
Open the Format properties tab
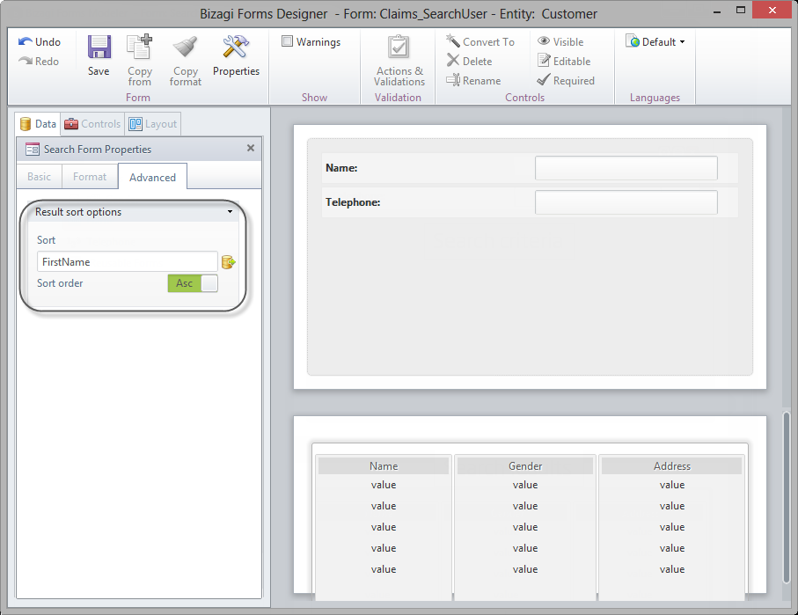pos(90,177)
